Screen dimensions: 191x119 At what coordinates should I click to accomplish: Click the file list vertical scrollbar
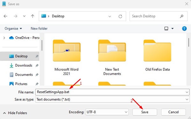pos(189,42)
